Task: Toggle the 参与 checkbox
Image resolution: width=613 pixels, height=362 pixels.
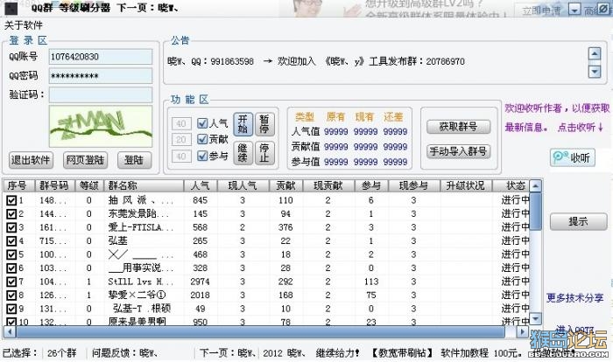Action: coord(202,156)
